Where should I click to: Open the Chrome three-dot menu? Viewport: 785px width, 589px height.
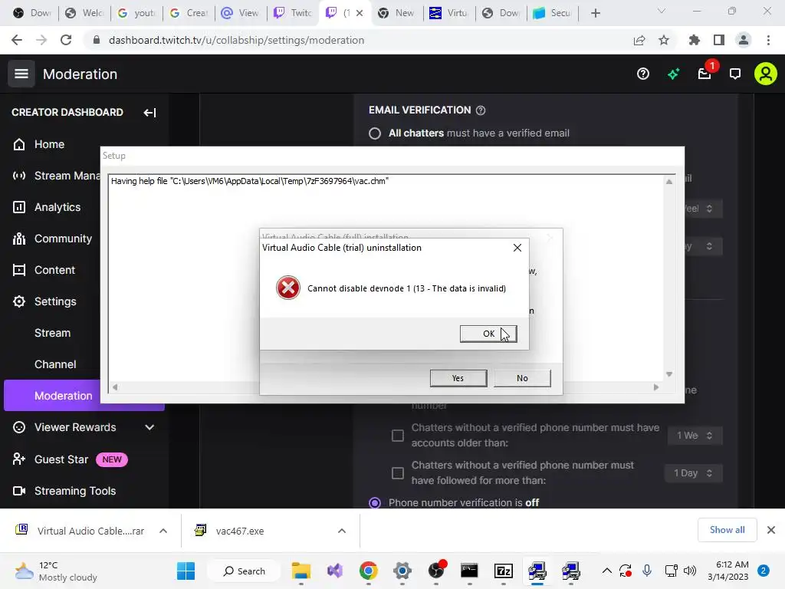[x=768, y=40]
